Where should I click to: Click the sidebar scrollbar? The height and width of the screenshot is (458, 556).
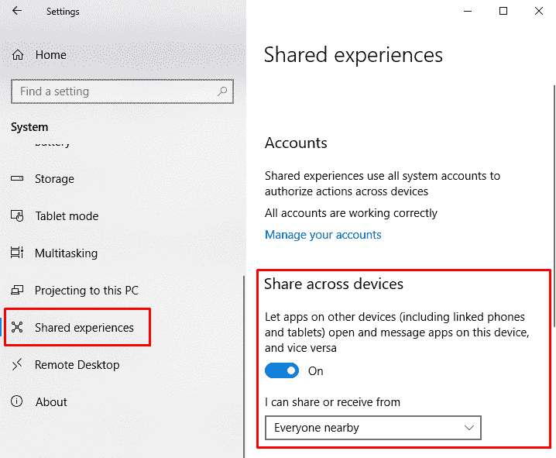pos(244,367)
